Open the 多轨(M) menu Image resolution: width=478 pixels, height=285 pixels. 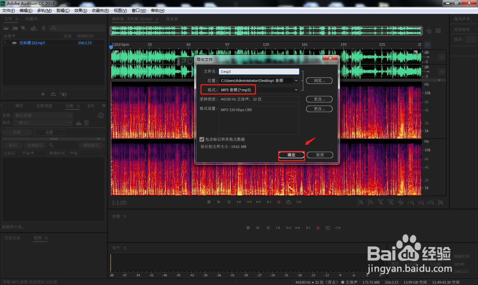(44, 11)
